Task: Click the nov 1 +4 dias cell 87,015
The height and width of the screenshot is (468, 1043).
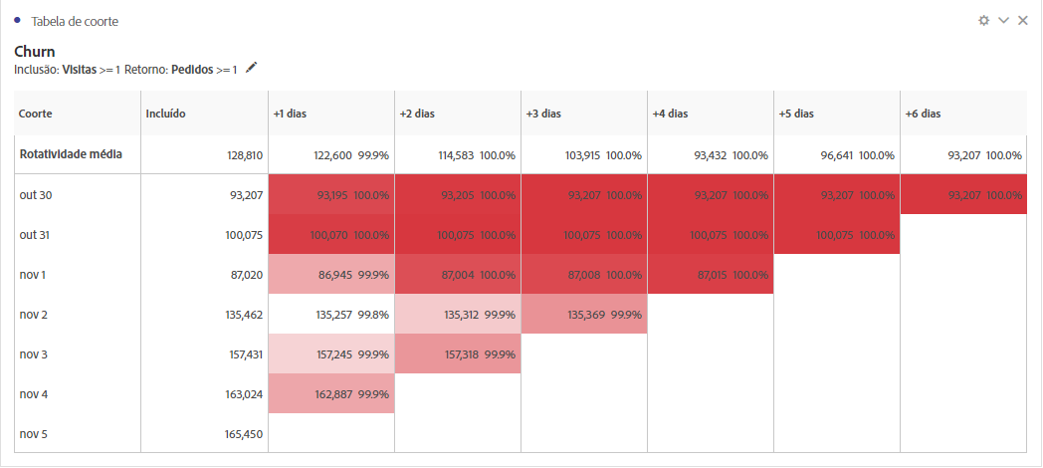Action: point(711,274)
